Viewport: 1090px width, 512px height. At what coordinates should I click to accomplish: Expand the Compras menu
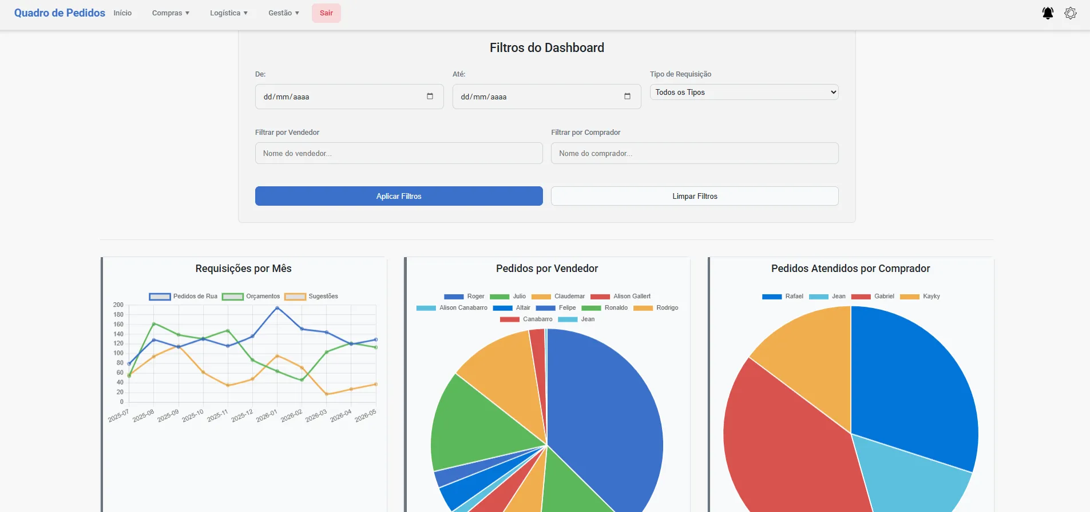pos(171,13)
